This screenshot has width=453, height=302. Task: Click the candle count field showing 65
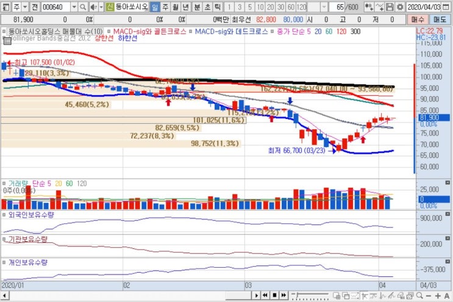pos(337,7)
